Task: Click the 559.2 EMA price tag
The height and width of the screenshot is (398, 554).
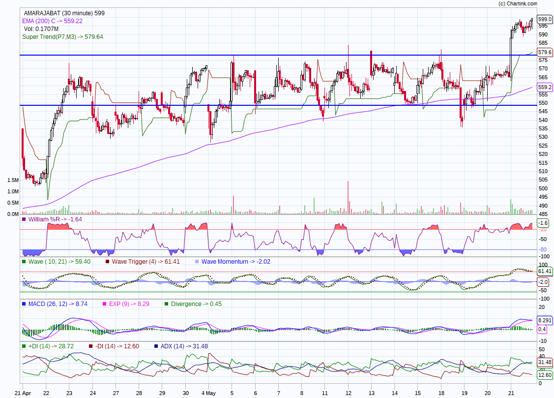Action: [x=545, y=87]
